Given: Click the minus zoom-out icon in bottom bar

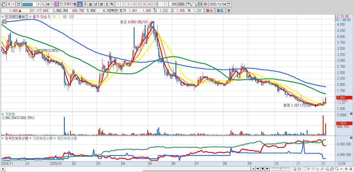Looking at the screenshot, I should (341, 169).
